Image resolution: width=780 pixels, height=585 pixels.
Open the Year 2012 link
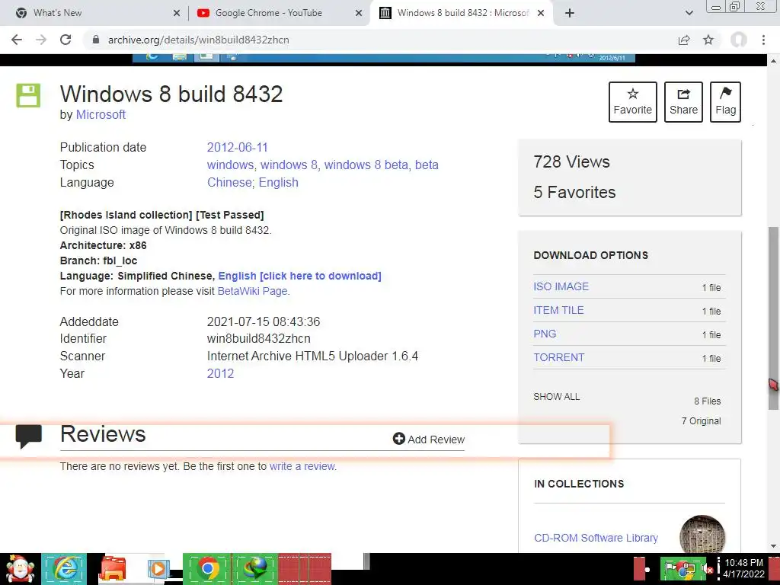220,373
